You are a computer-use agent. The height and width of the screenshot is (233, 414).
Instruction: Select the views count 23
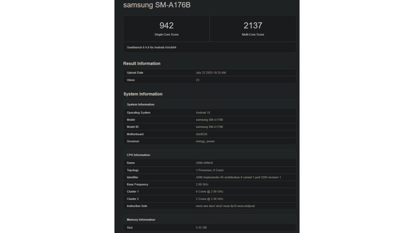coord(198,80)
